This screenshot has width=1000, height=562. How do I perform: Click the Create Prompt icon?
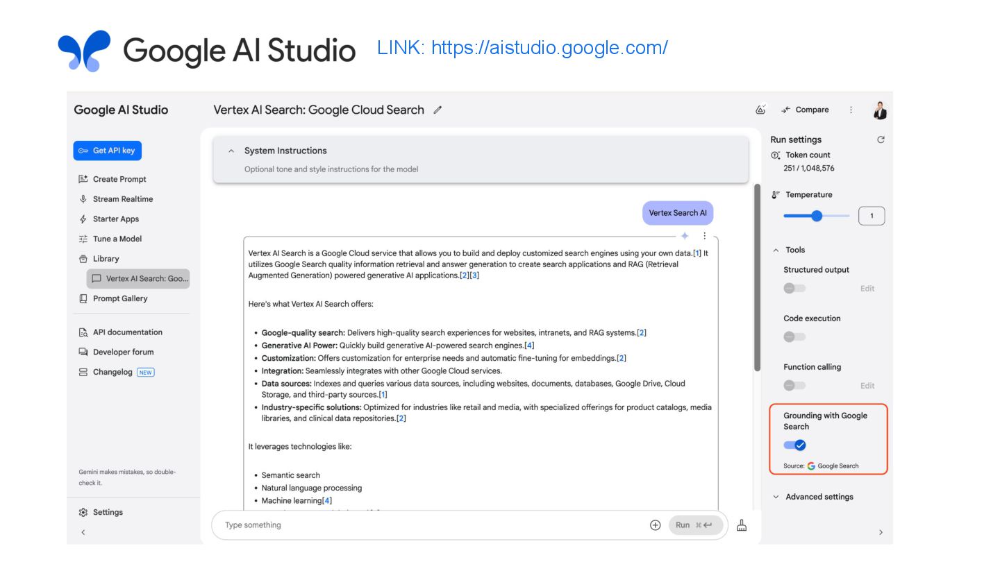tap(83, 179)
